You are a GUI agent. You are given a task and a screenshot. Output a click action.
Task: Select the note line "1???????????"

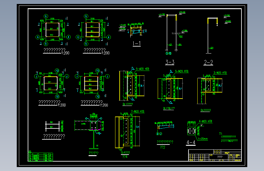tap(228, 137)
